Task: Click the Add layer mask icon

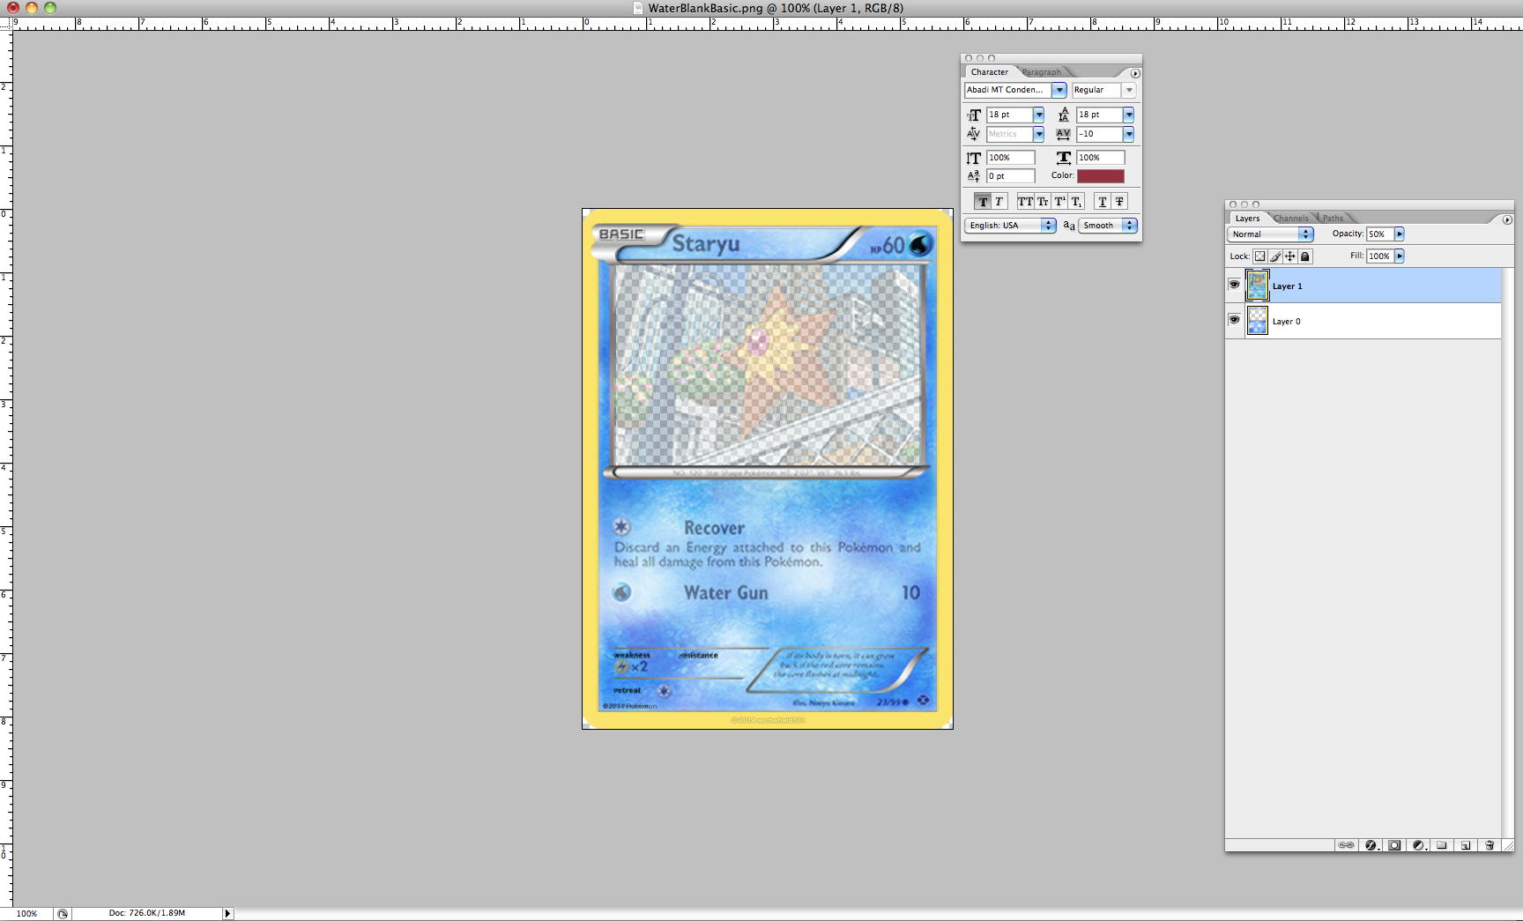Action: pos(1394,844)
